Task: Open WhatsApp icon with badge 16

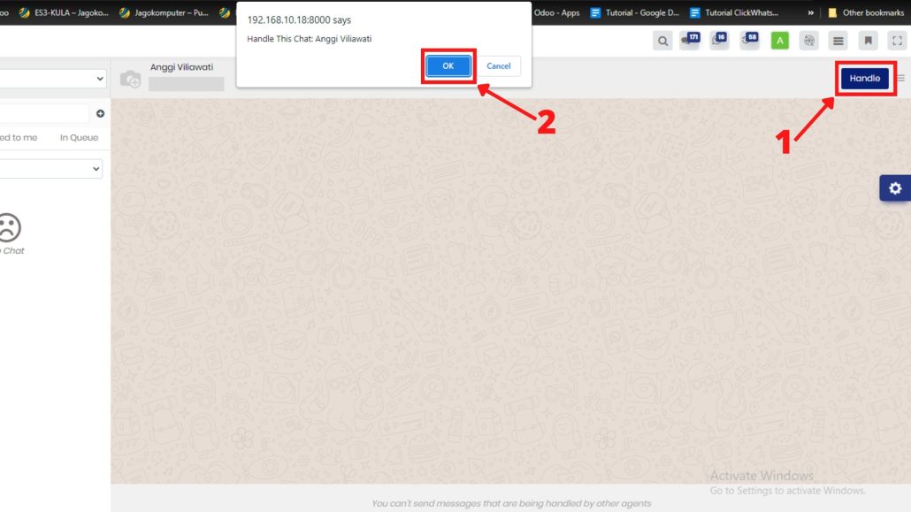Action: click(719, 40)
